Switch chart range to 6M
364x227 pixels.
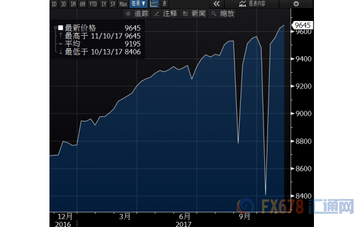pyautogui.click(x=82, y=4)
